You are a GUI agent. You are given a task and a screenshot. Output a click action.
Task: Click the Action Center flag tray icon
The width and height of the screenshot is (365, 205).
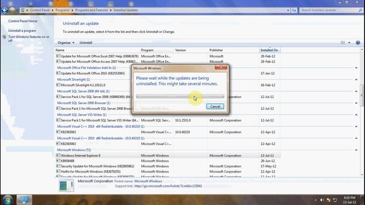(328, 200)
